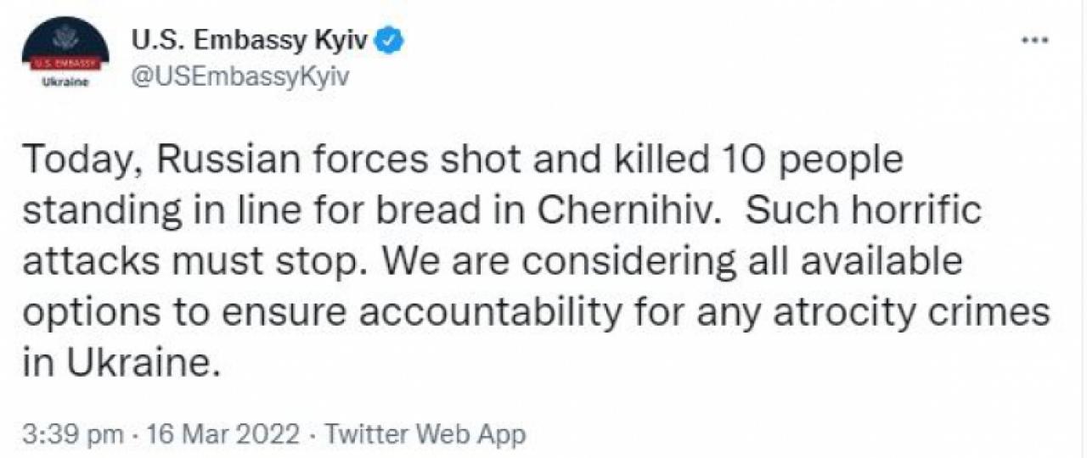Open the Twitter Web App source link

point(425,435)
